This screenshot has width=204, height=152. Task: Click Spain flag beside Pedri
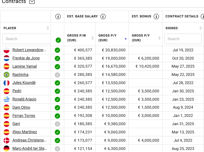(7, 91)
